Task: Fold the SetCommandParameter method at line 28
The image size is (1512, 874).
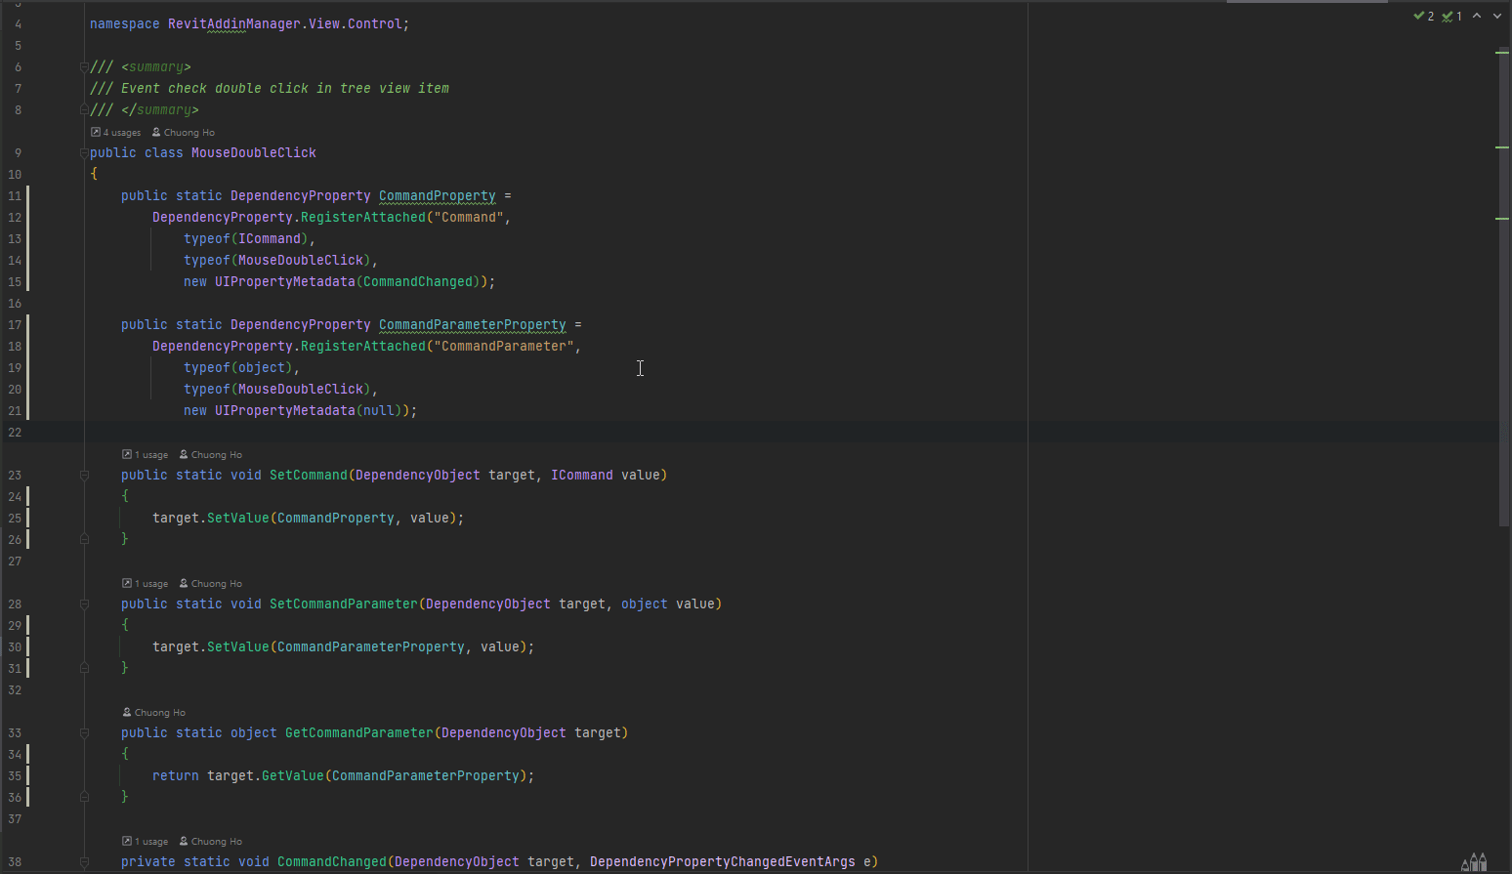Action: (84, 604)
